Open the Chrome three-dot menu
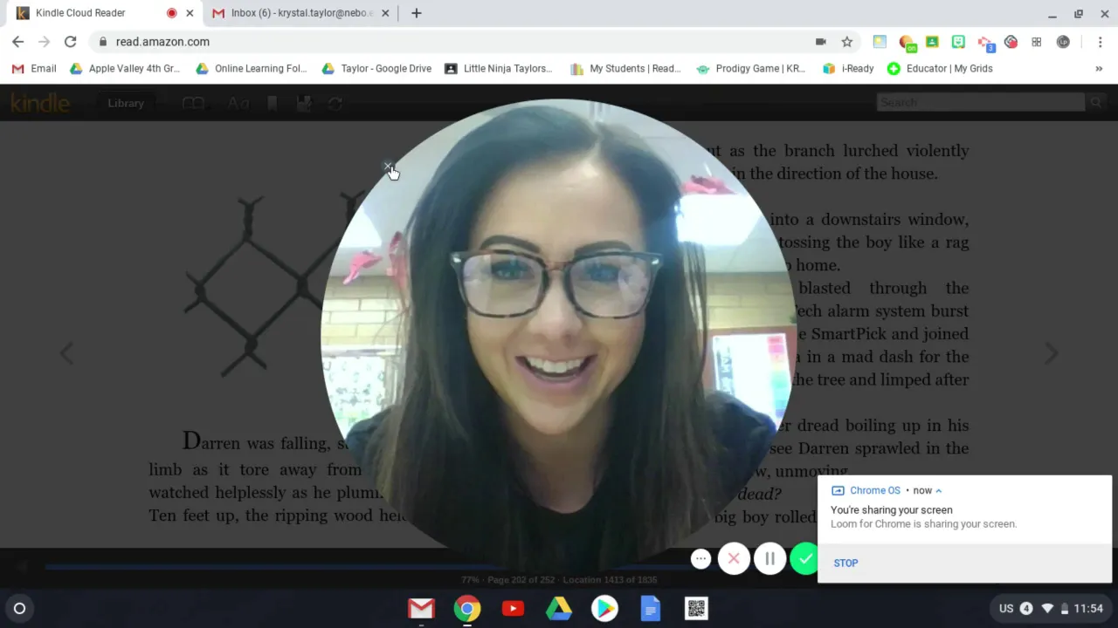Viewport: 1118px width, 628px height. [x=1101, y=41]
